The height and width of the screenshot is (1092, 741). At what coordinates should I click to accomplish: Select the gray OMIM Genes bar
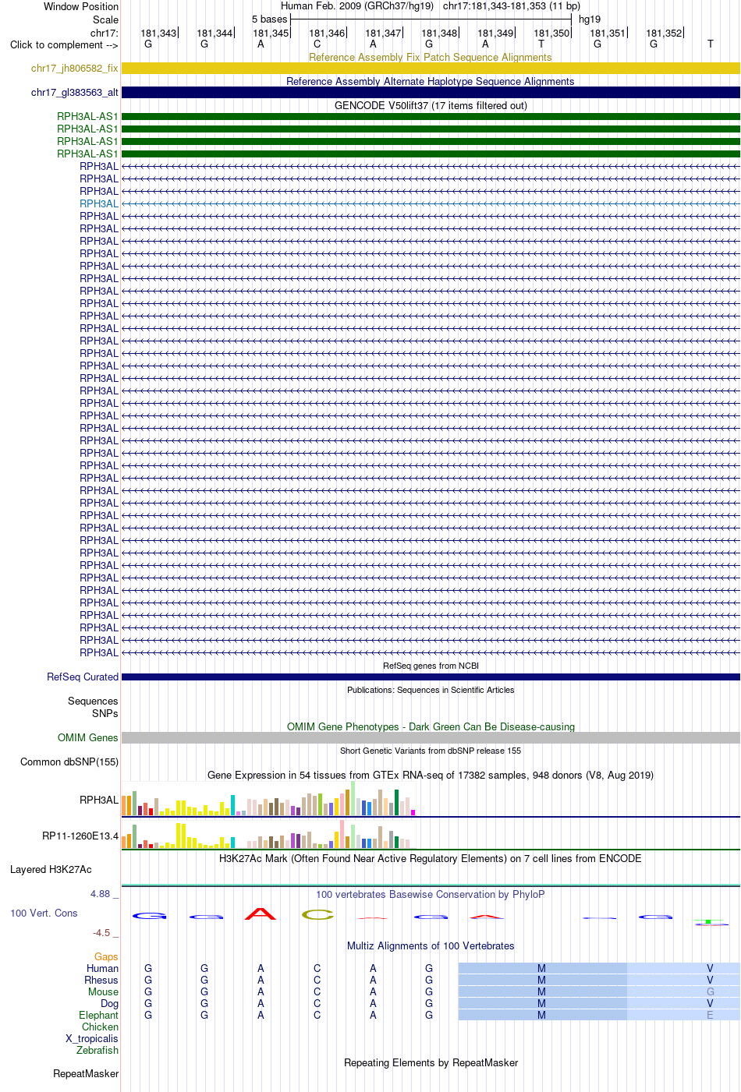431,737
